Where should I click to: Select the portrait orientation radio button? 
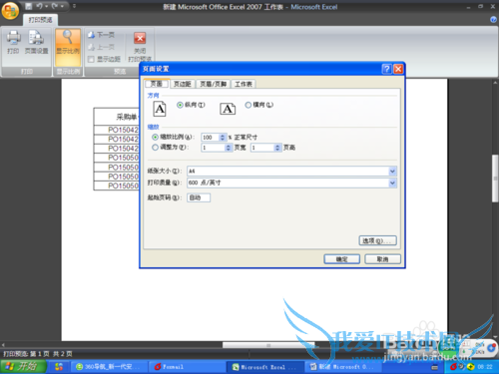180,105
